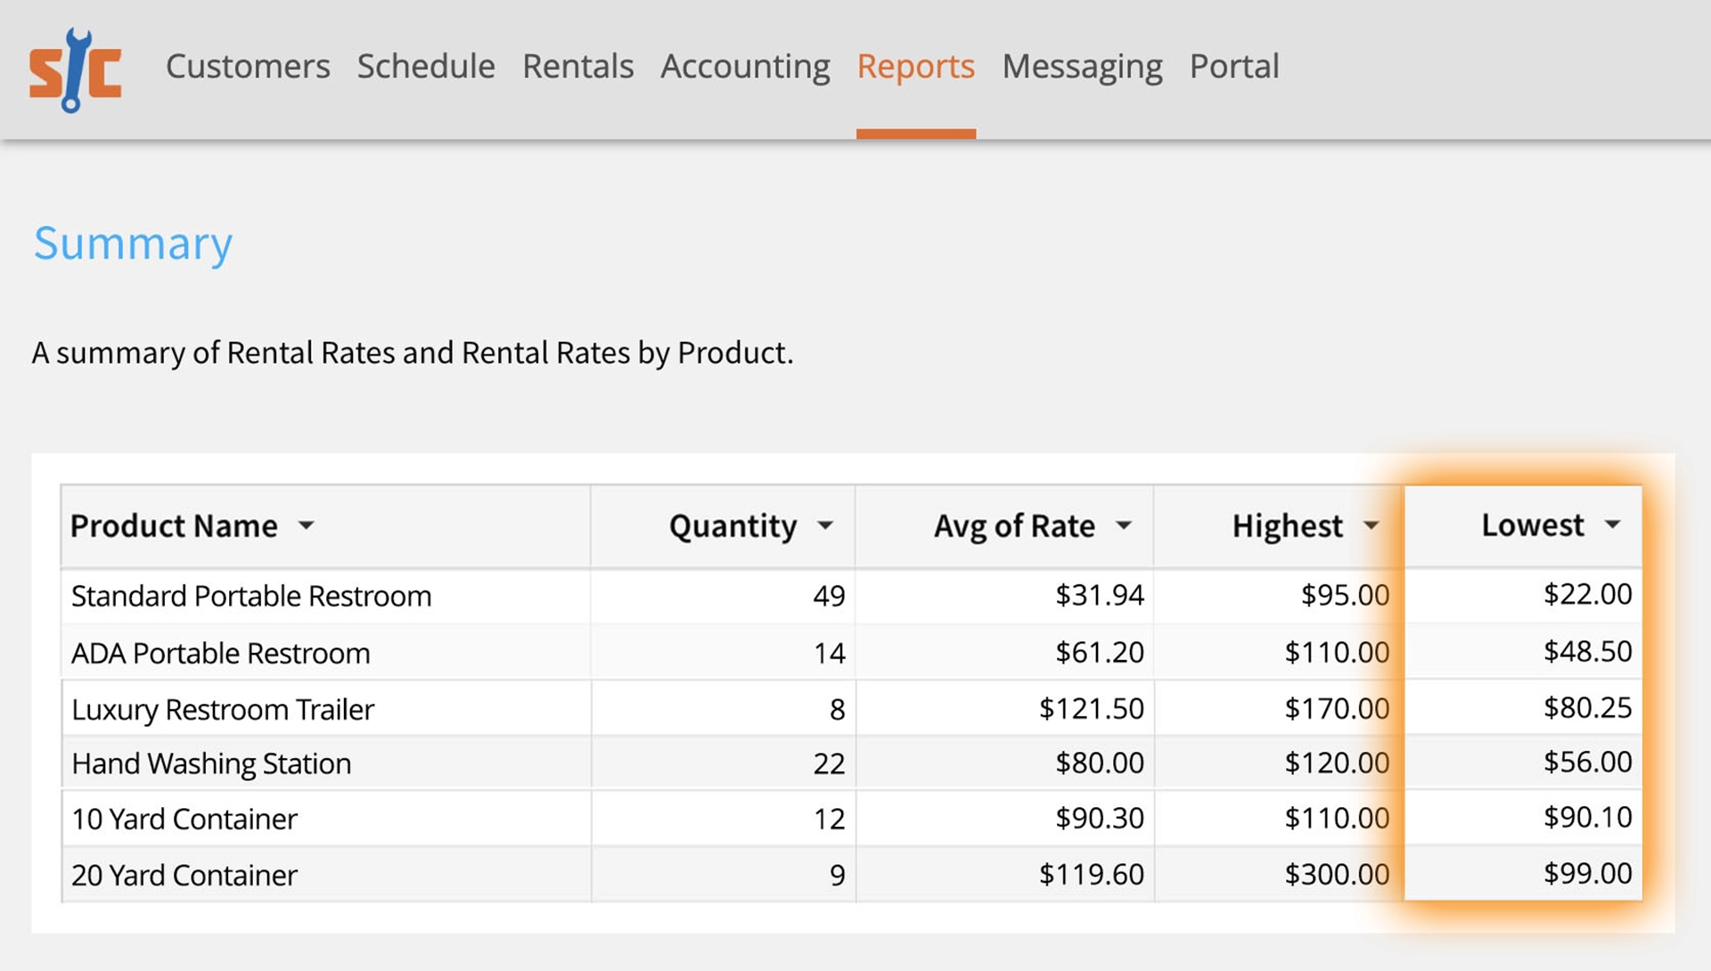Click the Luxury Restroom Trailer product name
Screen dimensions: 1711x971
[x=223, y=709]
